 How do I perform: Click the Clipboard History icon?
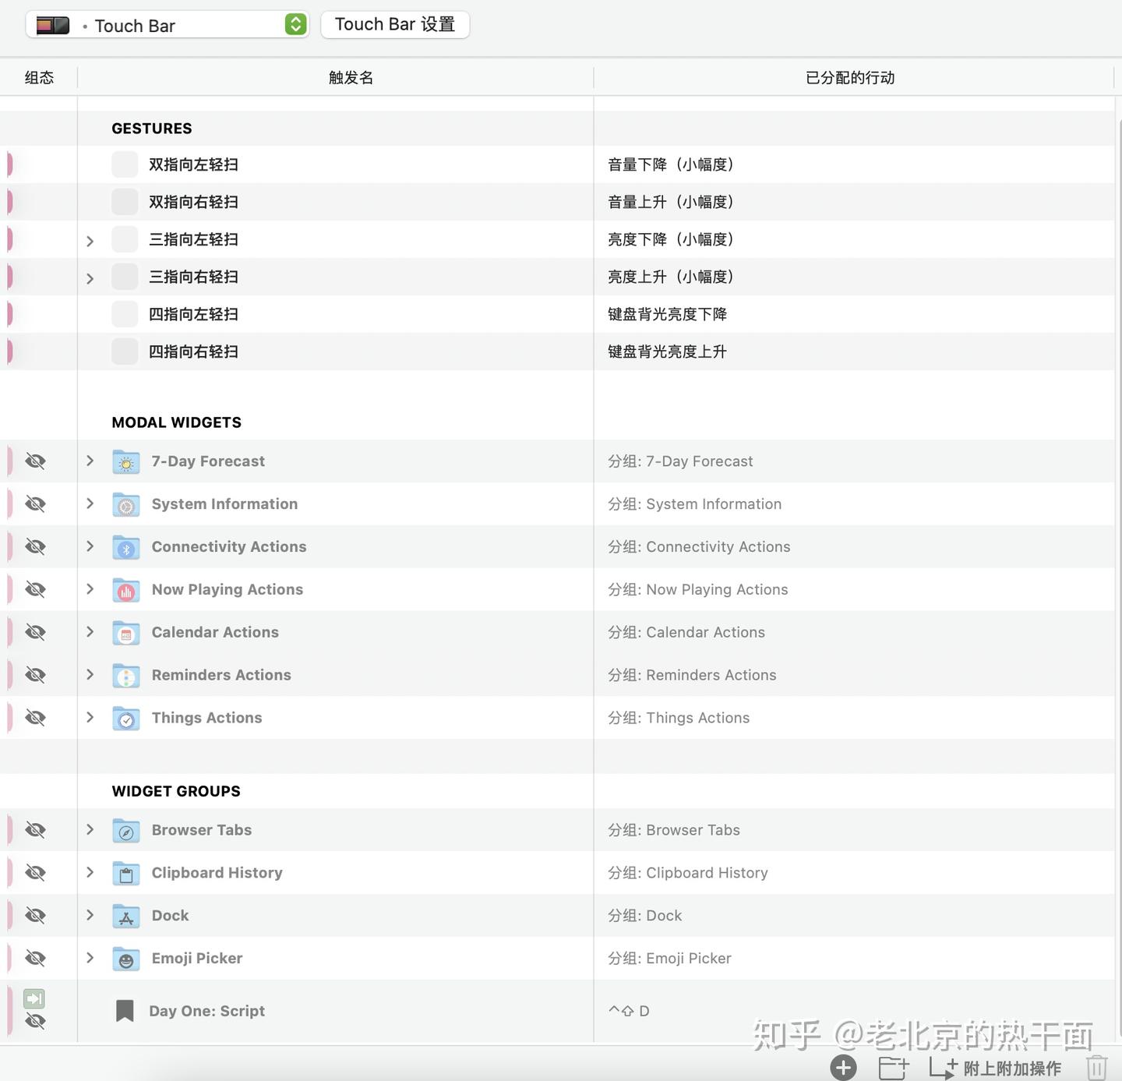click(x=125, y=873)
